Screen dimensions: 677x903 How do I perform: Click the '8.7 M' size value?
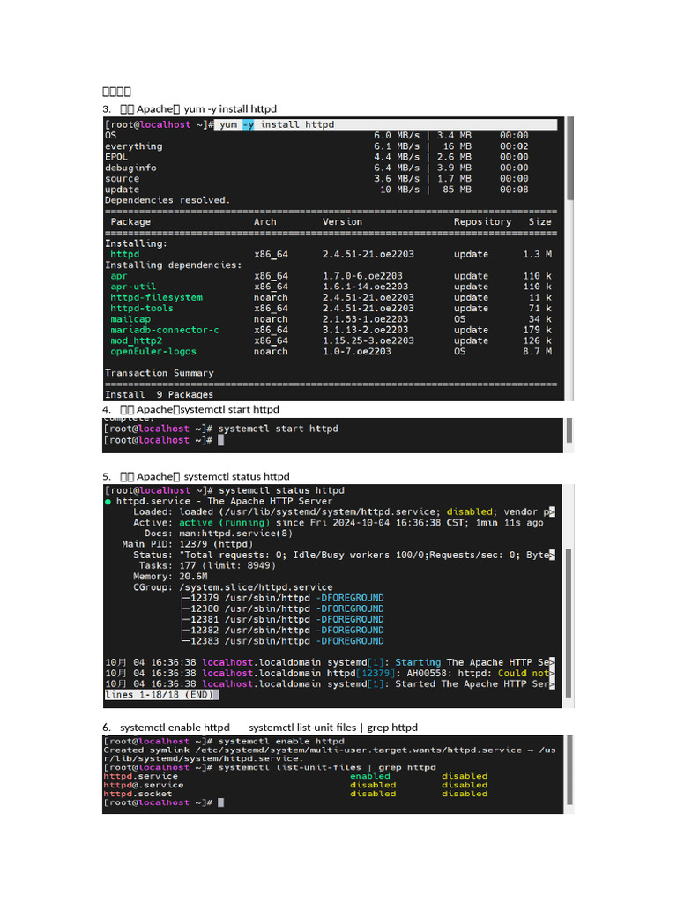pos(538,351)
